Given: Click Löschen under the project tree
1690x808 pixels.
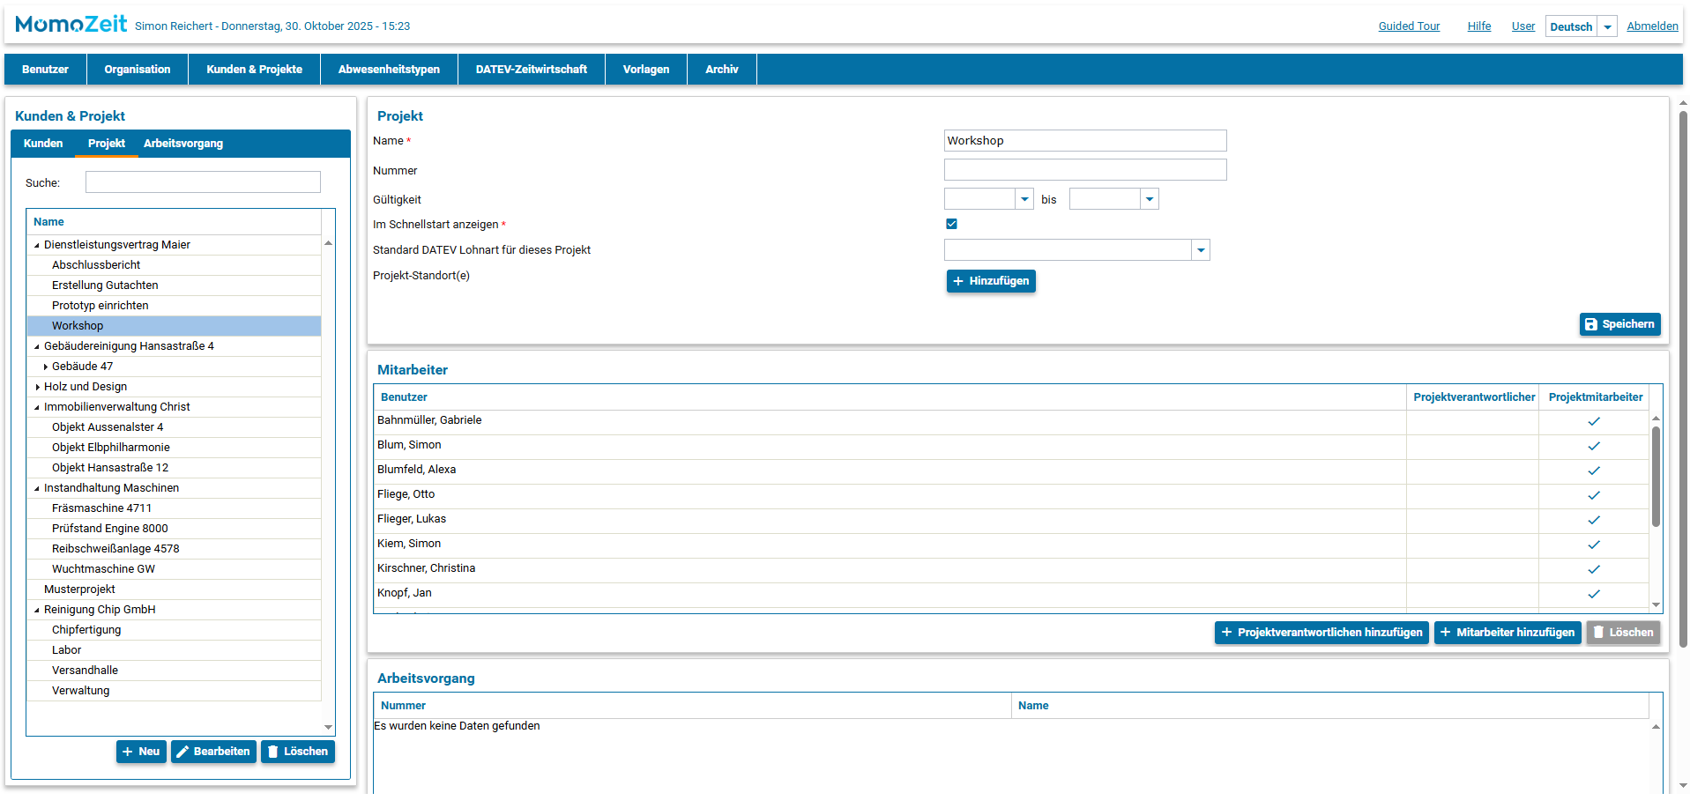Looking at the screenshot, I should (x=298, y=752).
